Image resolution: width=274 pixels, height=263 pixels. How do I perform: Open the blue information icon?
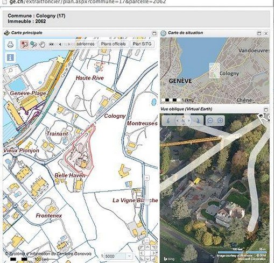coord(10,58)
